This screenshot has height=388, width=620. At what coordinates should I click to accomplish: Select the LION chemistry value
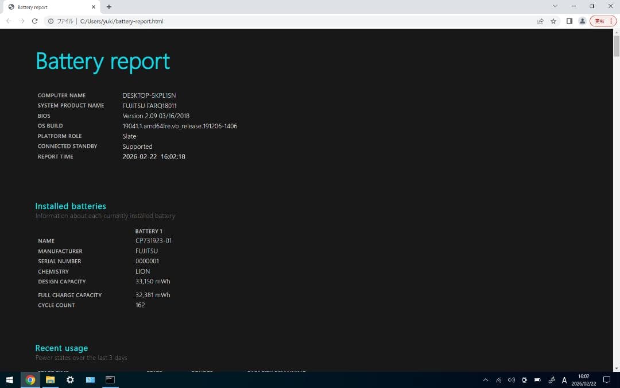(x=142, y=271)
